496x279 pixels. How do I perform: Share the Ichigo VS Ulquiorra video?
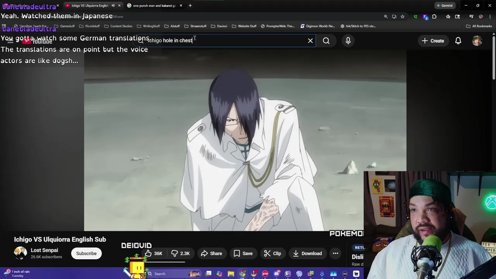tap(211, 253)
